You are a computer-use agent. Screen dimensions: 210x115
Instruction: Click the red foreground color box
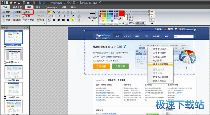tap(121, 14)
